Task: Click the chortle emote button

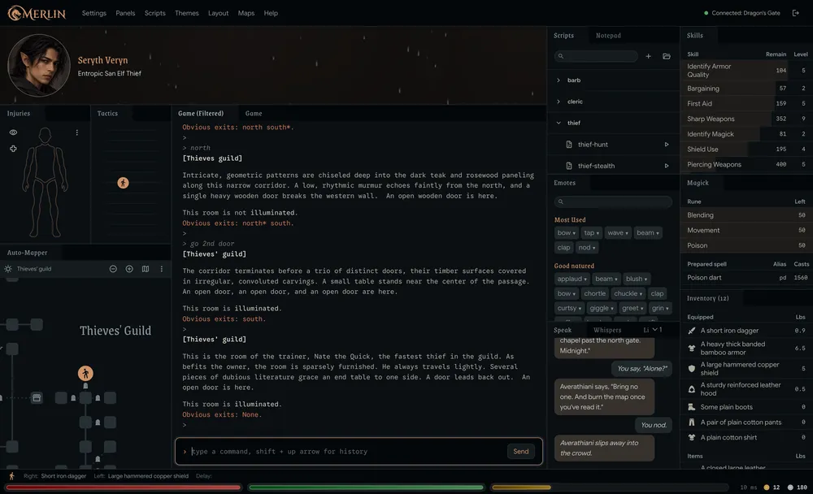Action: tap(595, 293)
